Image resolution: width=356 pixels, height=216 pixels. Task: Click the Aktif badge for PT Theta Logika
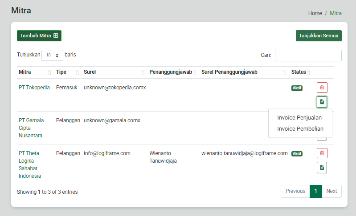(x=297, y=154)
